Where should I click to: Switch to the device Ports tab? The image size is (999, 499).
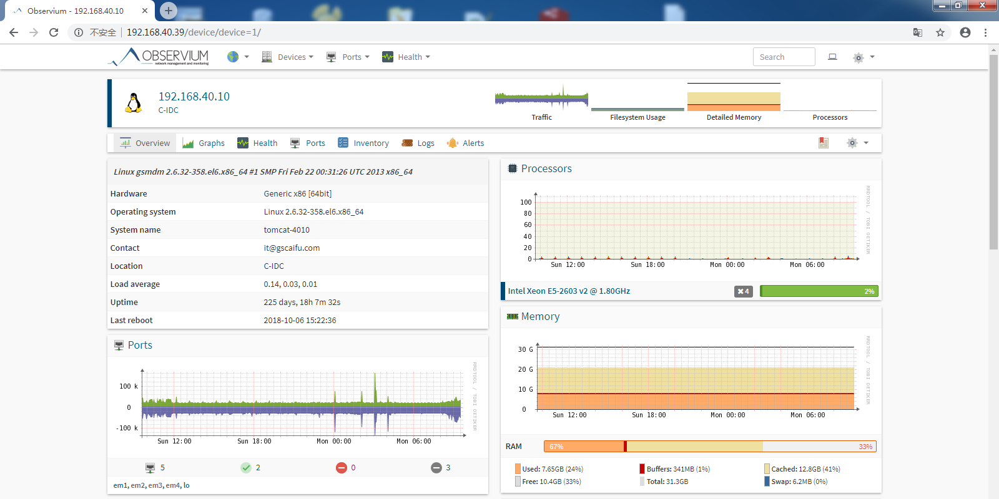308,143
